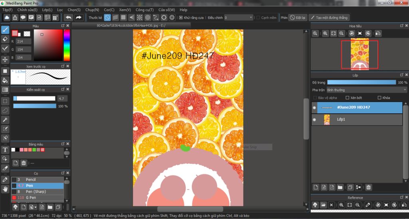Open the Lớp(L) menu
Image resolution: width=409 pixels, height=219 pixels.
pos(47,10)
